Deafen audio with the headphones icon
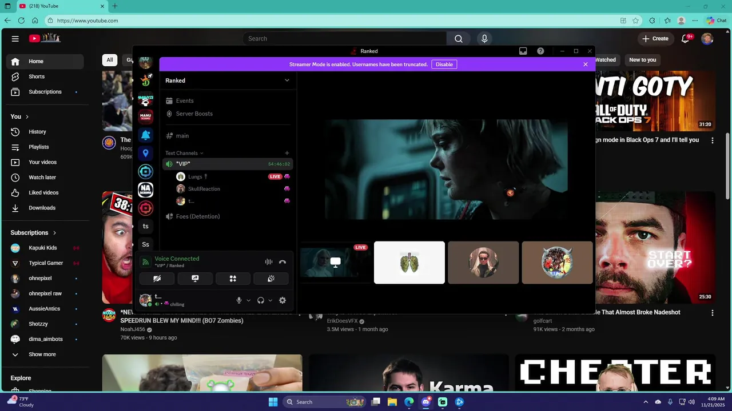 [261, 300]
